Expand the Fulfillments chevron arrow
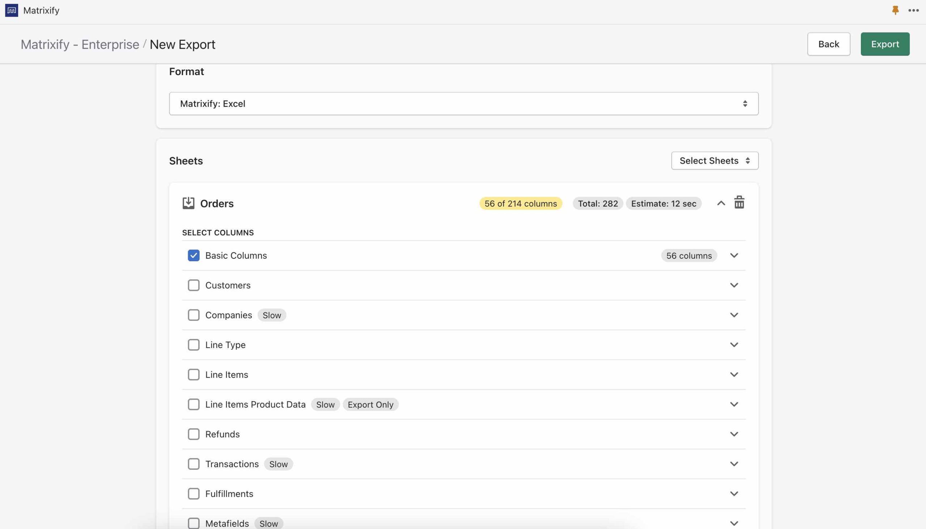This screenshot has width=926, height=529. tap(734, 493)
